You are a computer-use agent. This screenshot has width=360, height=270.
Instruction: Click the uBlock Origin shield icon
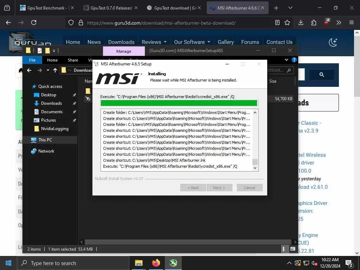click(x=327, y=22)
